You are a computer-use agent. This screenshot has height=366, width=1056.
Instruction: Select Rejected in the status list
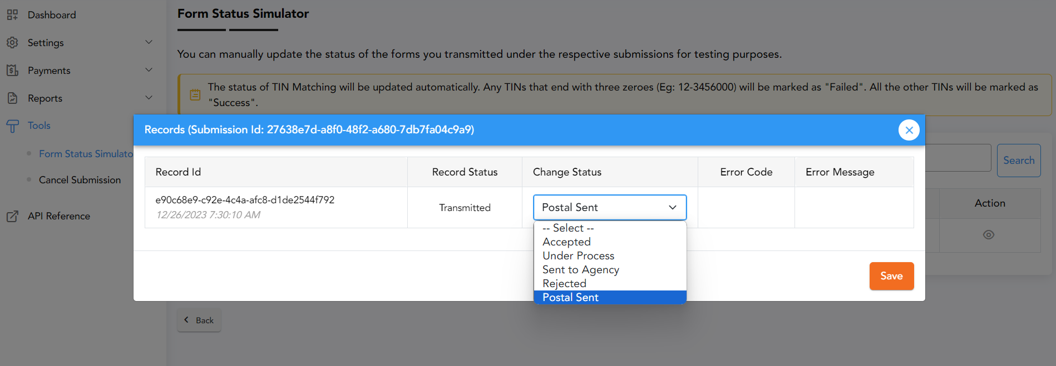(x=564, y=284)
